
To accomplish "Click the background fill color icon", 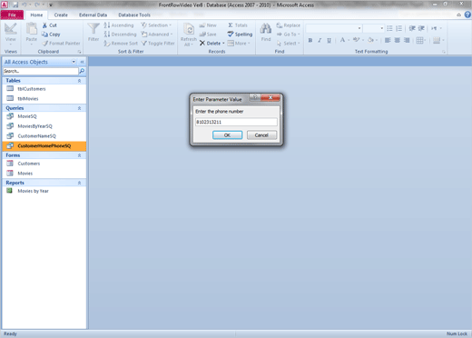I will coord(370,40).
